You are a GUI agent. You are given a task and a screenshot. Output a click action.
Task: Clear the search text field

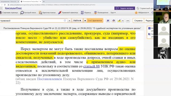(65, 21)
